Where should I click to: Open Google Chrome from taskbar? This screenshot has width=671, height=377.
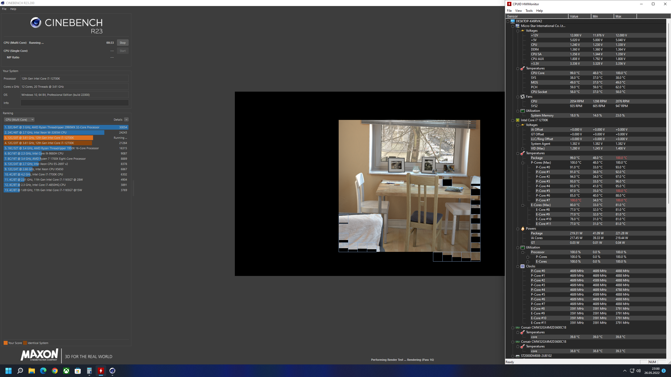(x=55, y=371)
